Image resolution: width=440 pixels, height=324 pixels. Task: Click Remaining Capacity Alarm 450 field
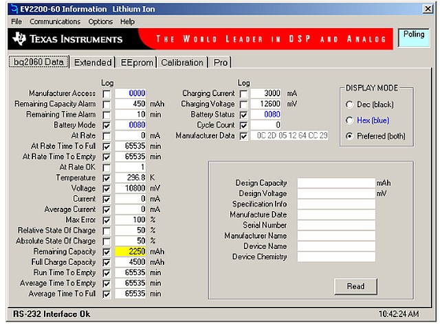(x=131, y=104)
